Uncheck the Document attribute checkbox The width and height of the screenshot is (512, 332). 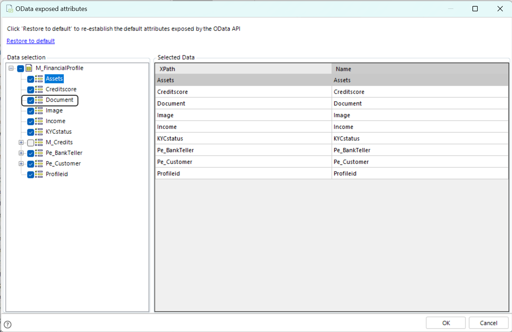31,100
